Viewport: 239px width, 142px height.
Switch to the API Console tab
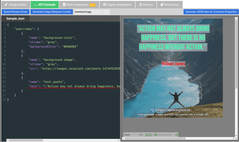[45, 4]
